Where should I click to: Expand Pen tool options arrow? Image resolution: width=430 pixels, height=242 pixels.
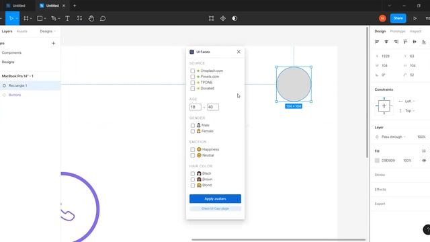pyautogui.click(x=59, y=18)
